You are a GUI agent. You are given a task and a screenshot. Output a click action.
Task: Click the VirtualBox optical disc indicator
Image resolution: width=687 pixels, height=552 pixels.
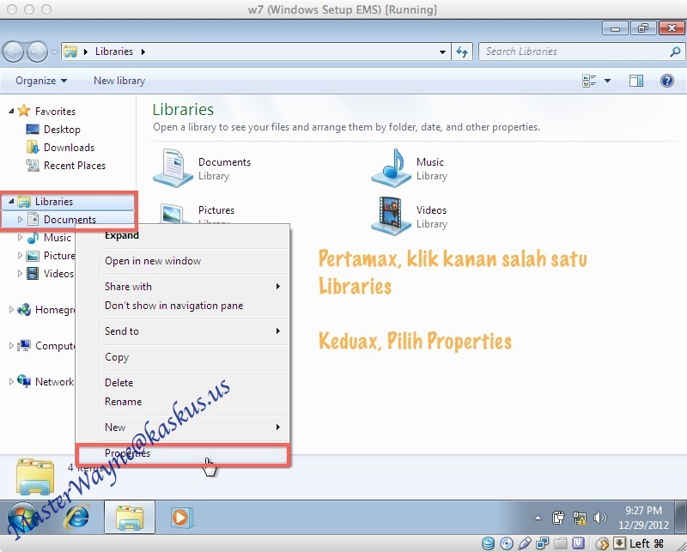click(x=507, y=543)
